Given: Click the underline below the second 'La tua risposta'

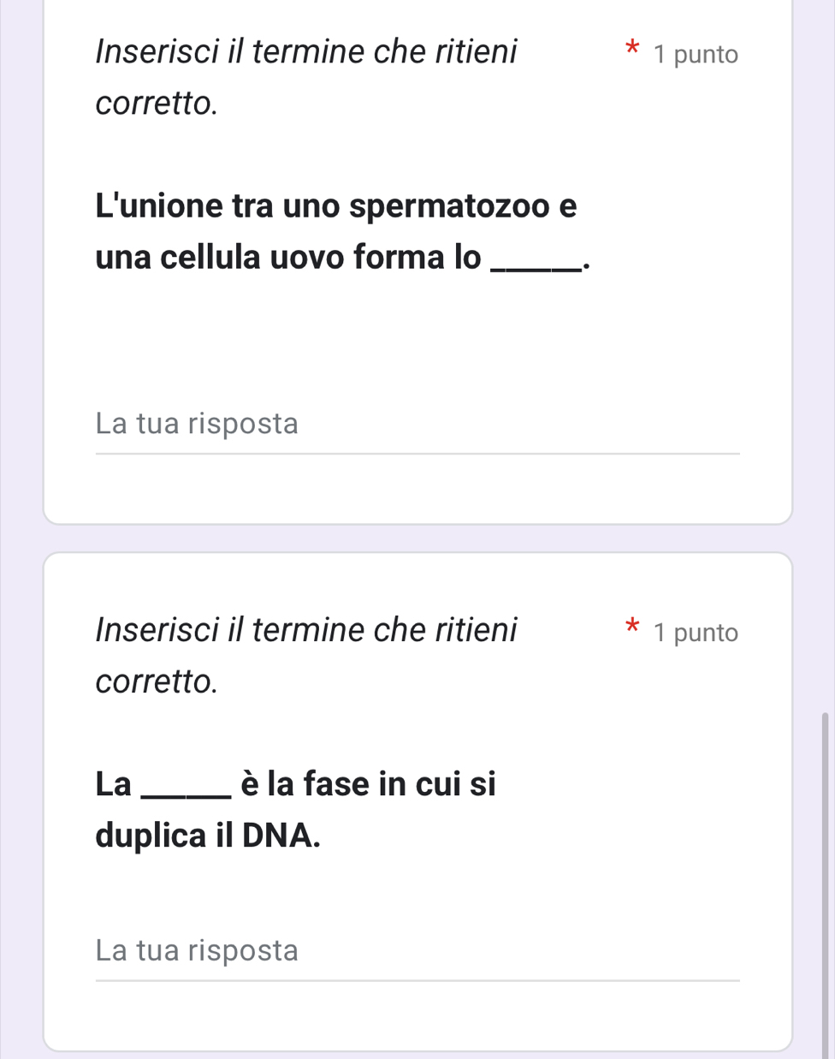Looking at the screenshot, I should click(x=417, y=980).
